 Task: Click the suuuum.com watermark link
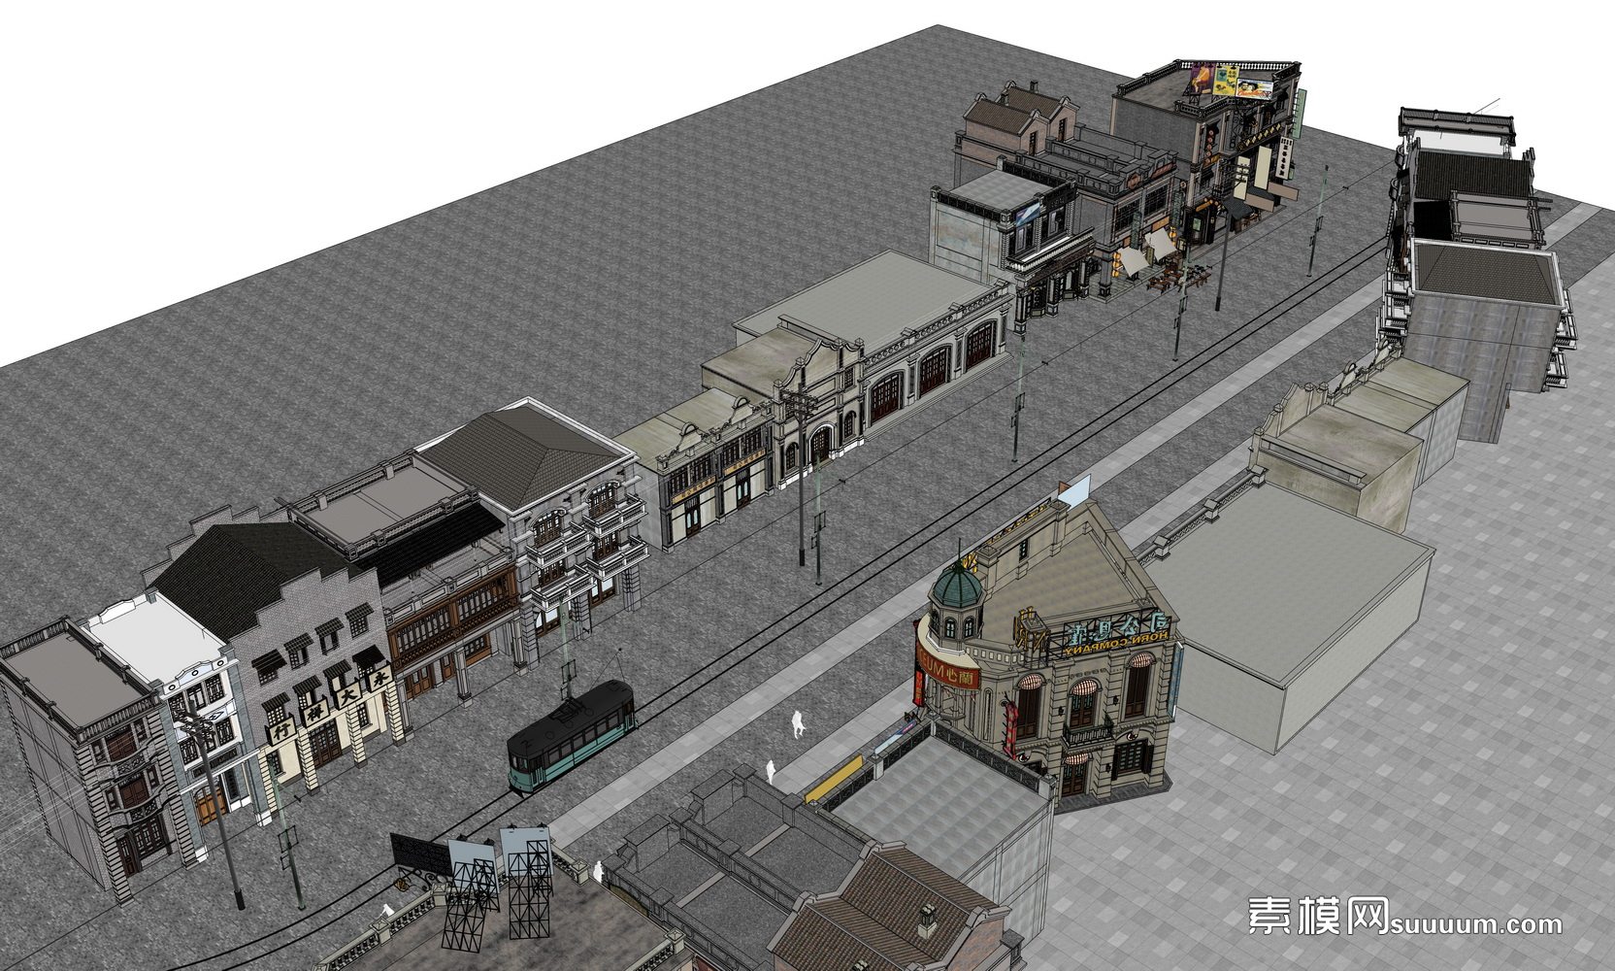[1476, 923]
